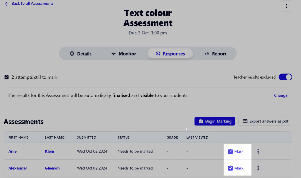This screenshot has width=301, height=178.
Task: Sort by the Submitted column header
Action: (x=86, y=137)
